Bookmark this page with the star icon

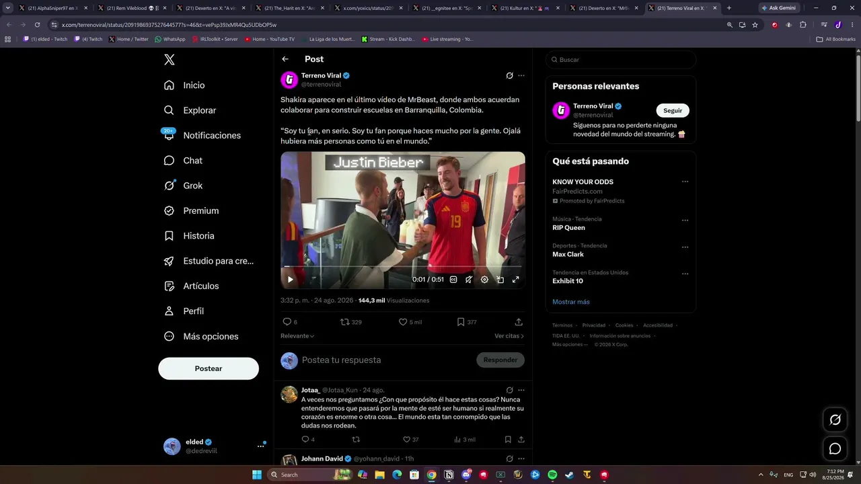click(x=755, y=25)
